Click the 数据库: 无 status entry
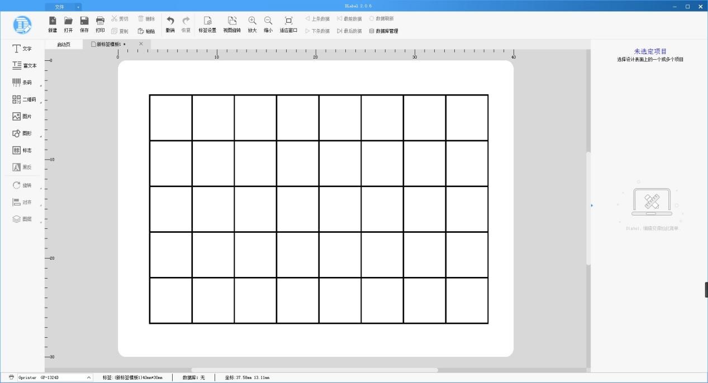 pos(193,377)
